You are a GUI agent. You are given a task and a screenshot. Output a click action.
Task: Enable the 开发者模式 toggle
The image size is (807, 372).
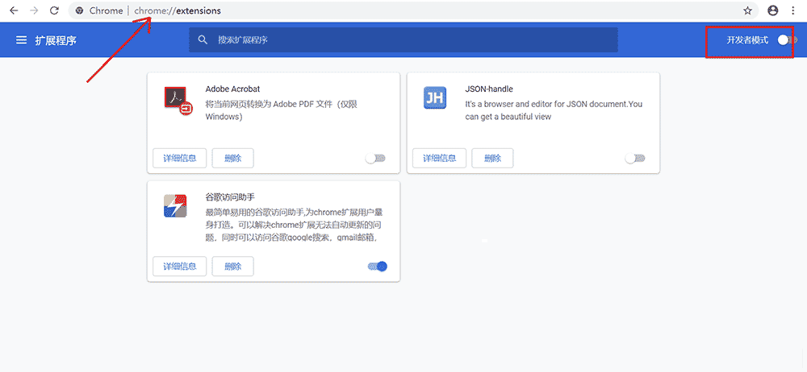point(785,40)
